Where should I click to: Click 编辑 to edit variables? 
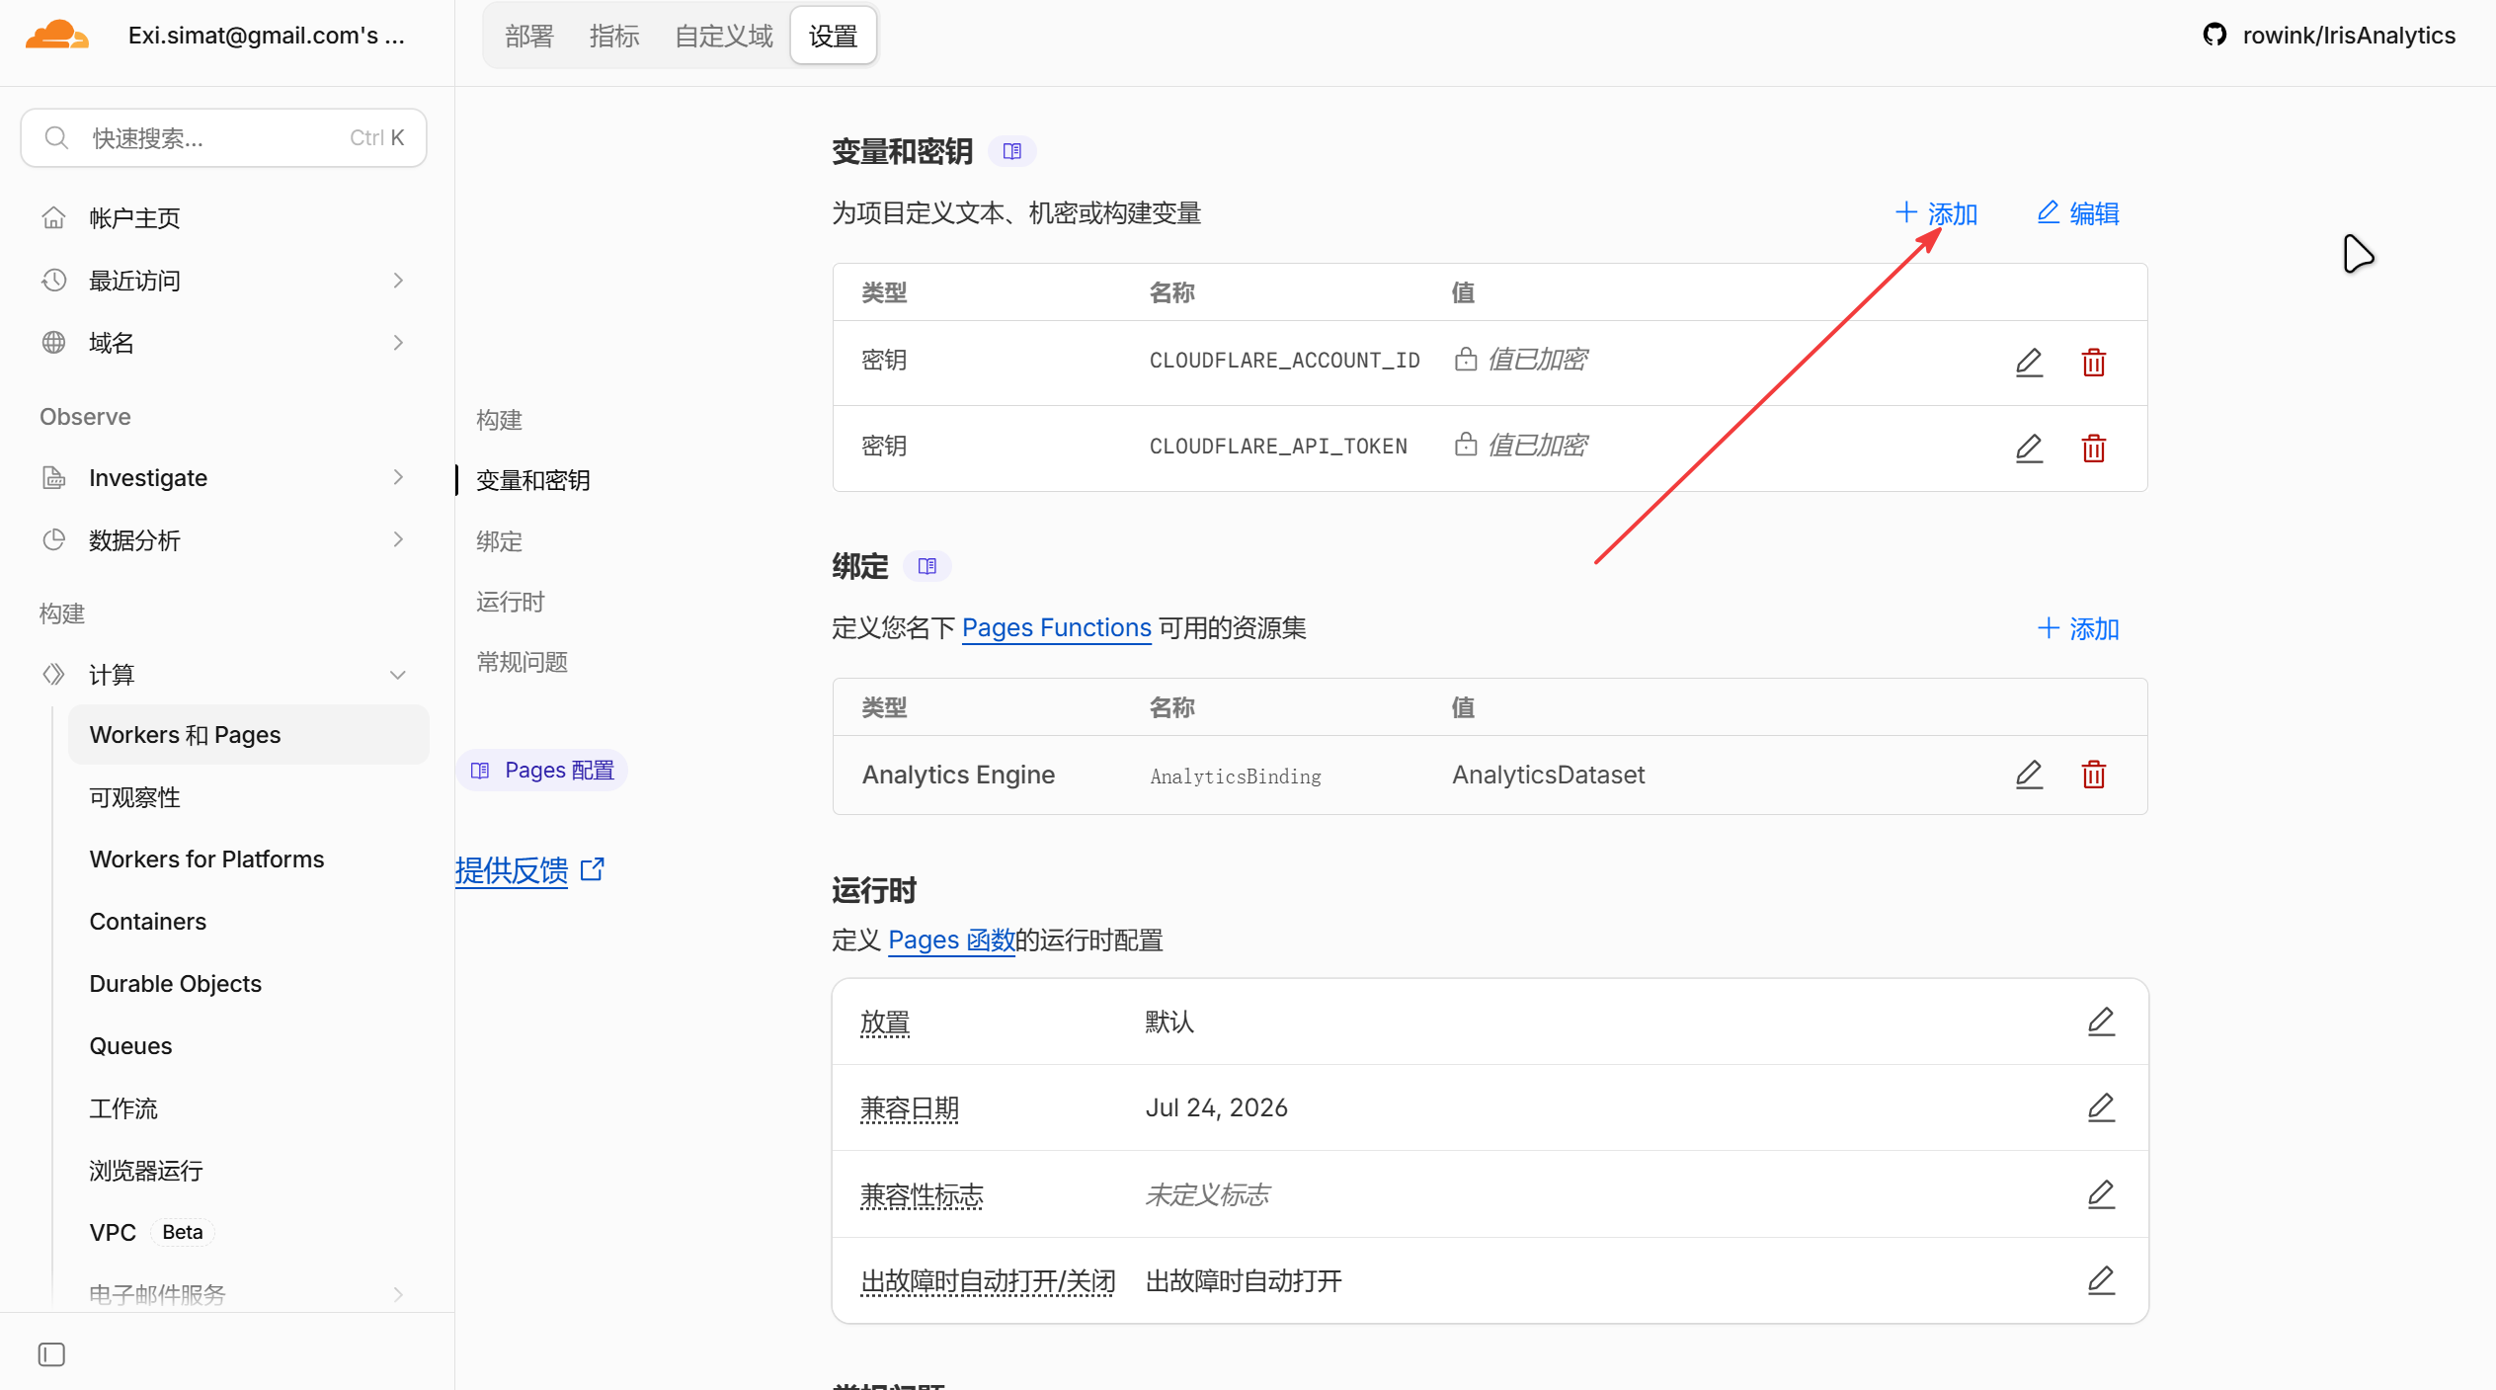coord(2078,213)
